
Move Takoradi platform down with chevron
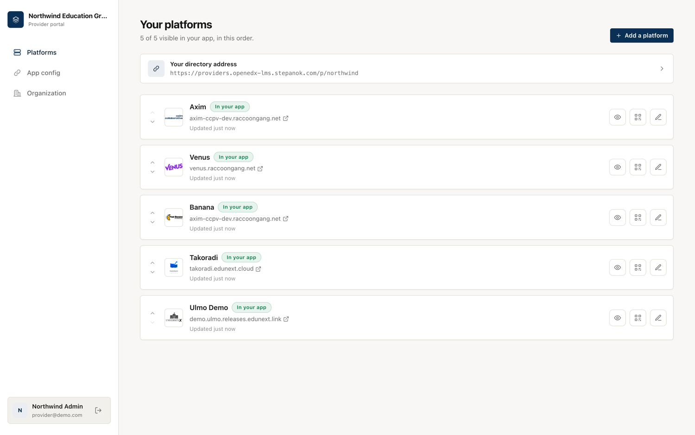coord(152,272)
